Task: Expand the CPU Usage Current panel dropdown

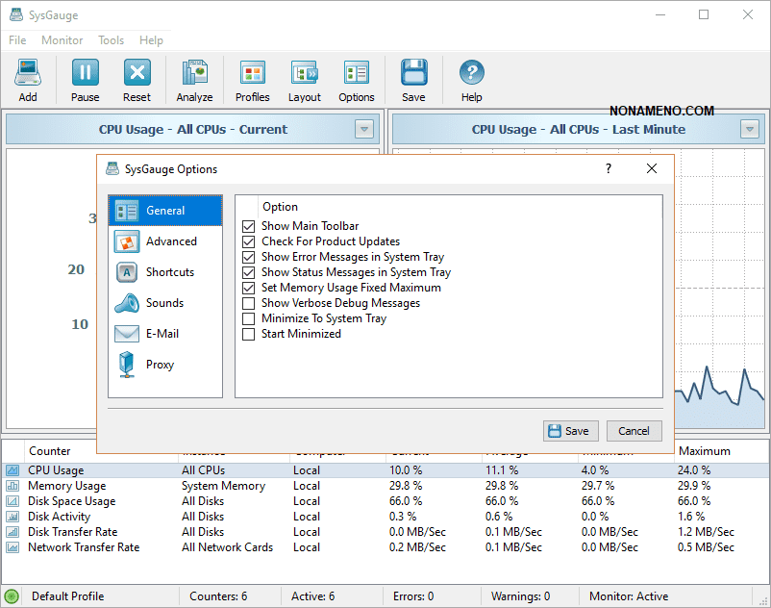Action: tap(363, 129)
